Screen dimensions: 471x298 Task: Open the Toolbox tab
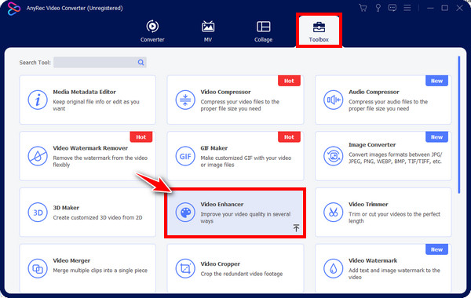[319, 31]
